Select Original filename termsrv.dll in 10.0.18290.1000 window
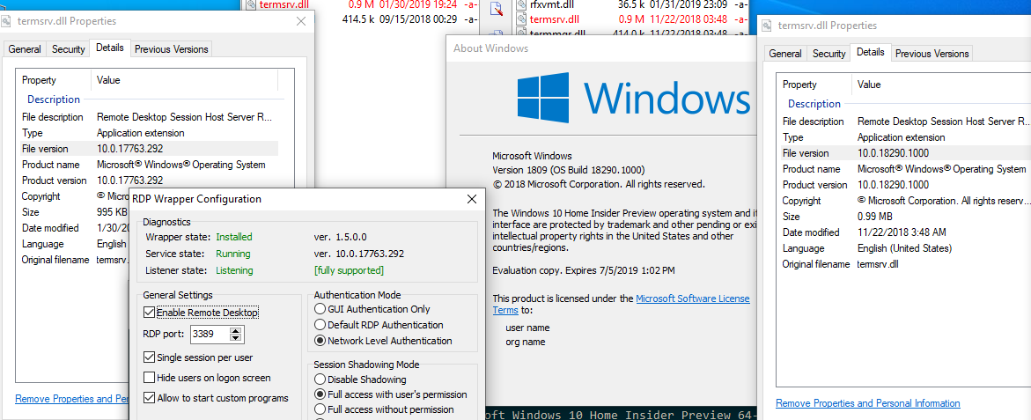 (x=905, y=264)
